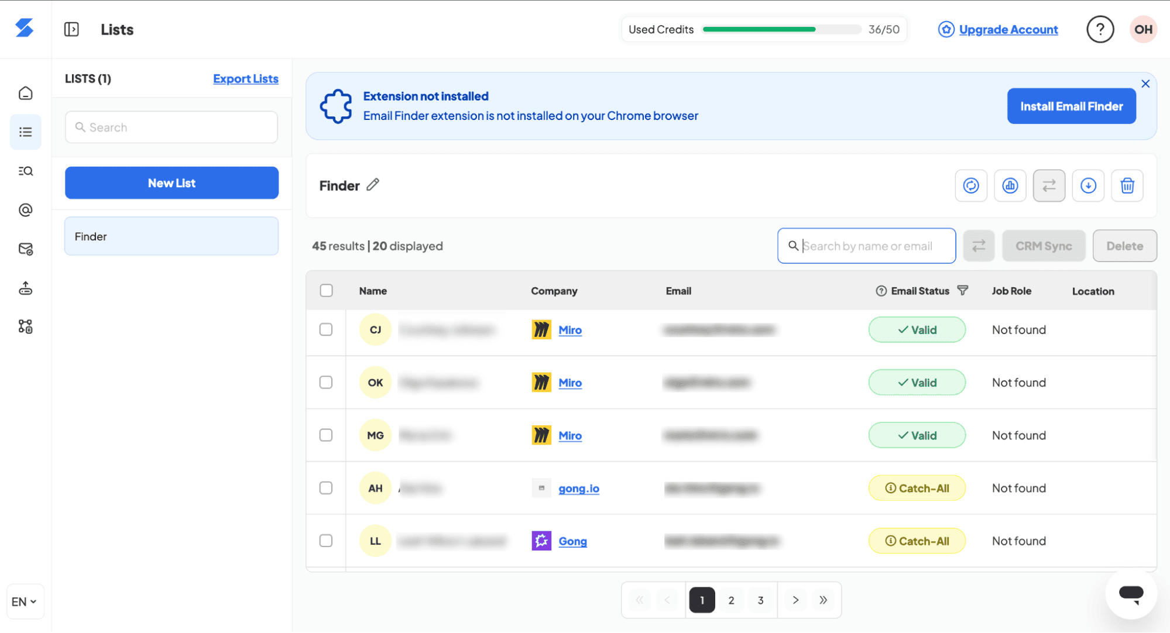Viewport: 1170px width, 633px height.
Task: Click Install Email Finder button
Action: (x=1071, y=106)
